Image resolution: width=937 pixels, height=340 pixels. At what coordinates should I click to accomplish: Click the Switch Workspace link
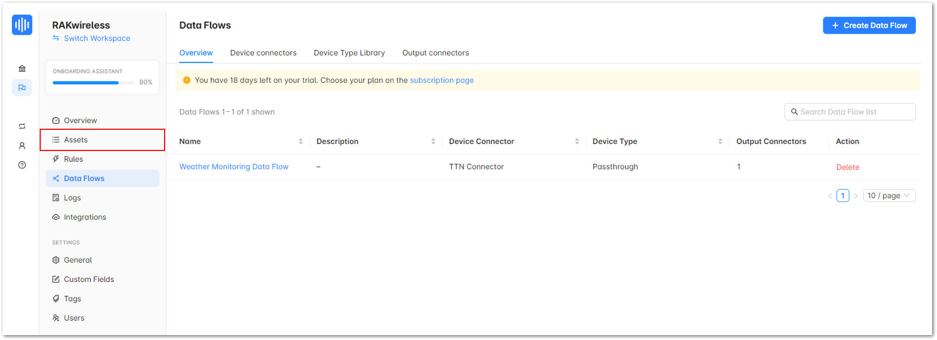(97, 38)
